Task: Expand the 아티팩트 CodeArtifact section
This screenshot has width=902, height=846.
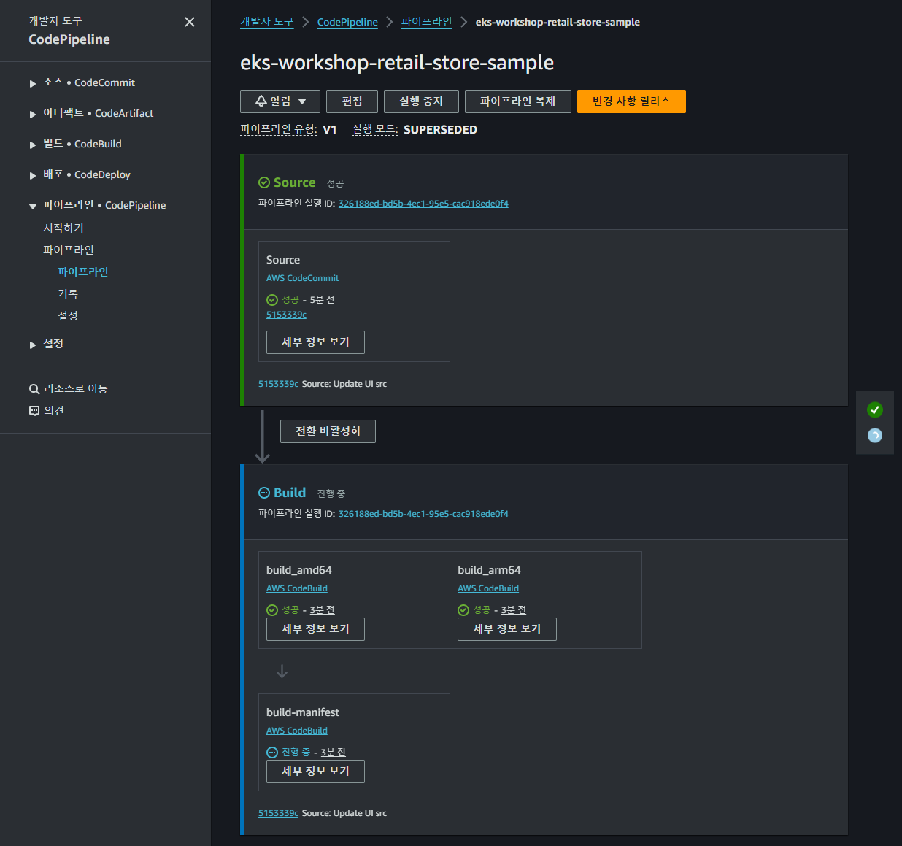Action: pyautogui.click(x=32, y=115)
